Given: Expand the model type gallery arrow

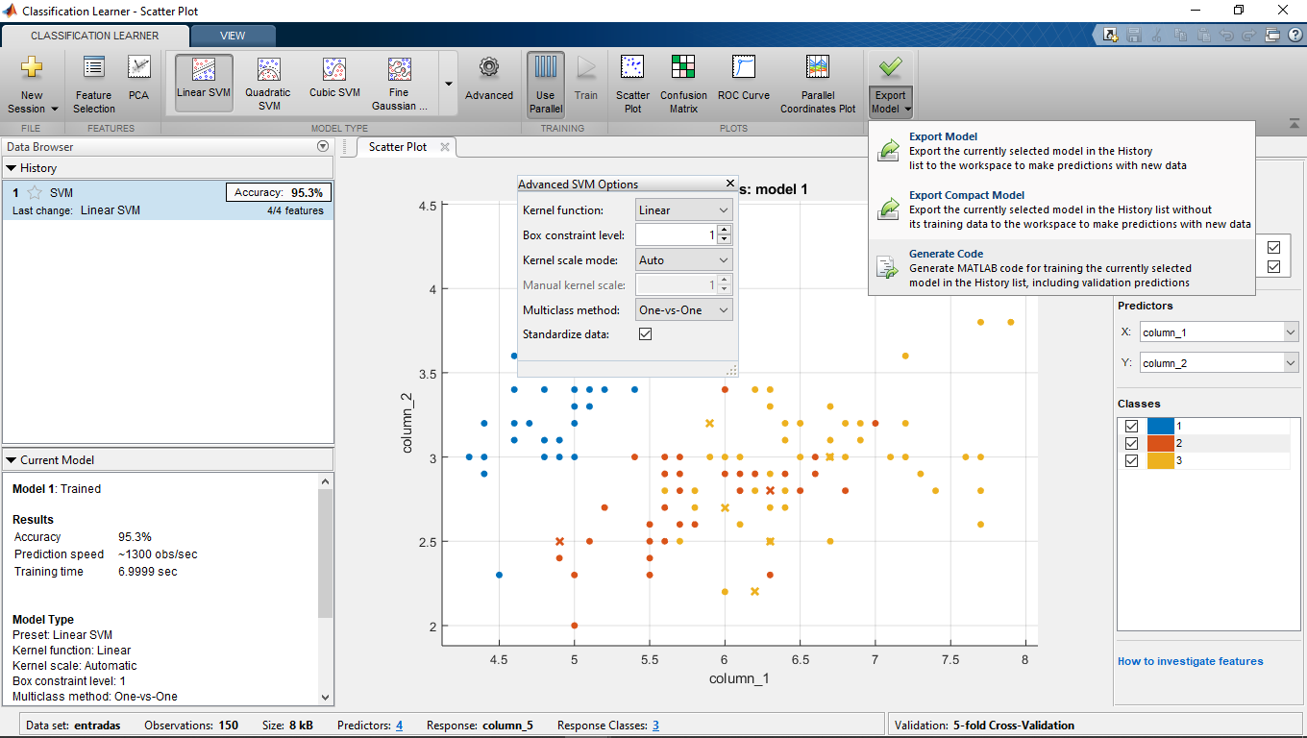Looking at the screenshot, I should (x=448, y=85).
